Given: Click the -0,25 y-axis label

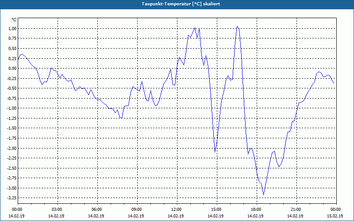Looking at the screenshot, I should coord(12,79).
